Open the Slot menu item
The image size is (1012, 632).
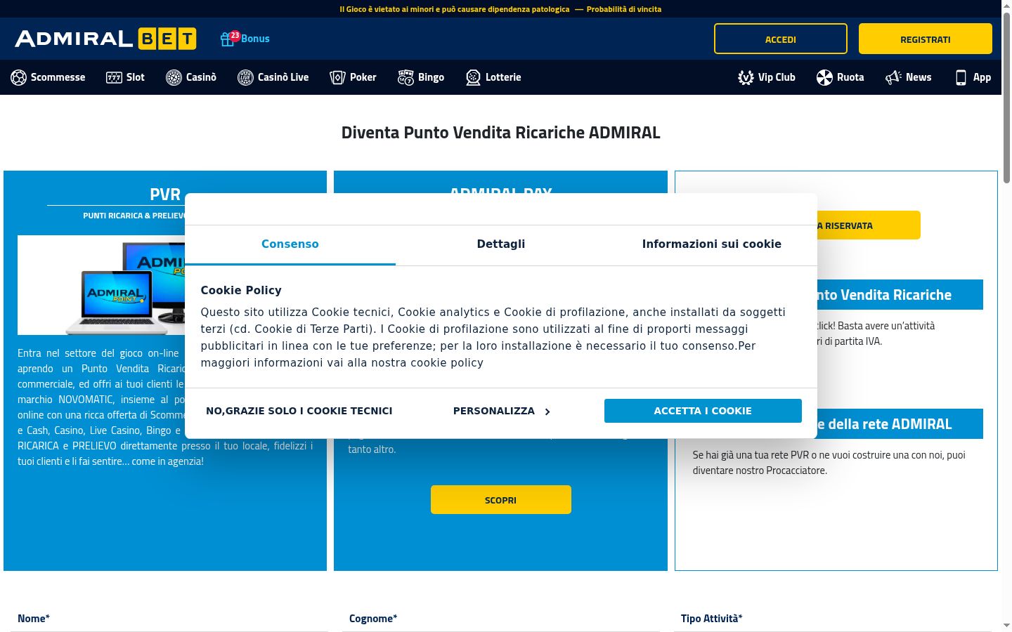tap(126, 77)
